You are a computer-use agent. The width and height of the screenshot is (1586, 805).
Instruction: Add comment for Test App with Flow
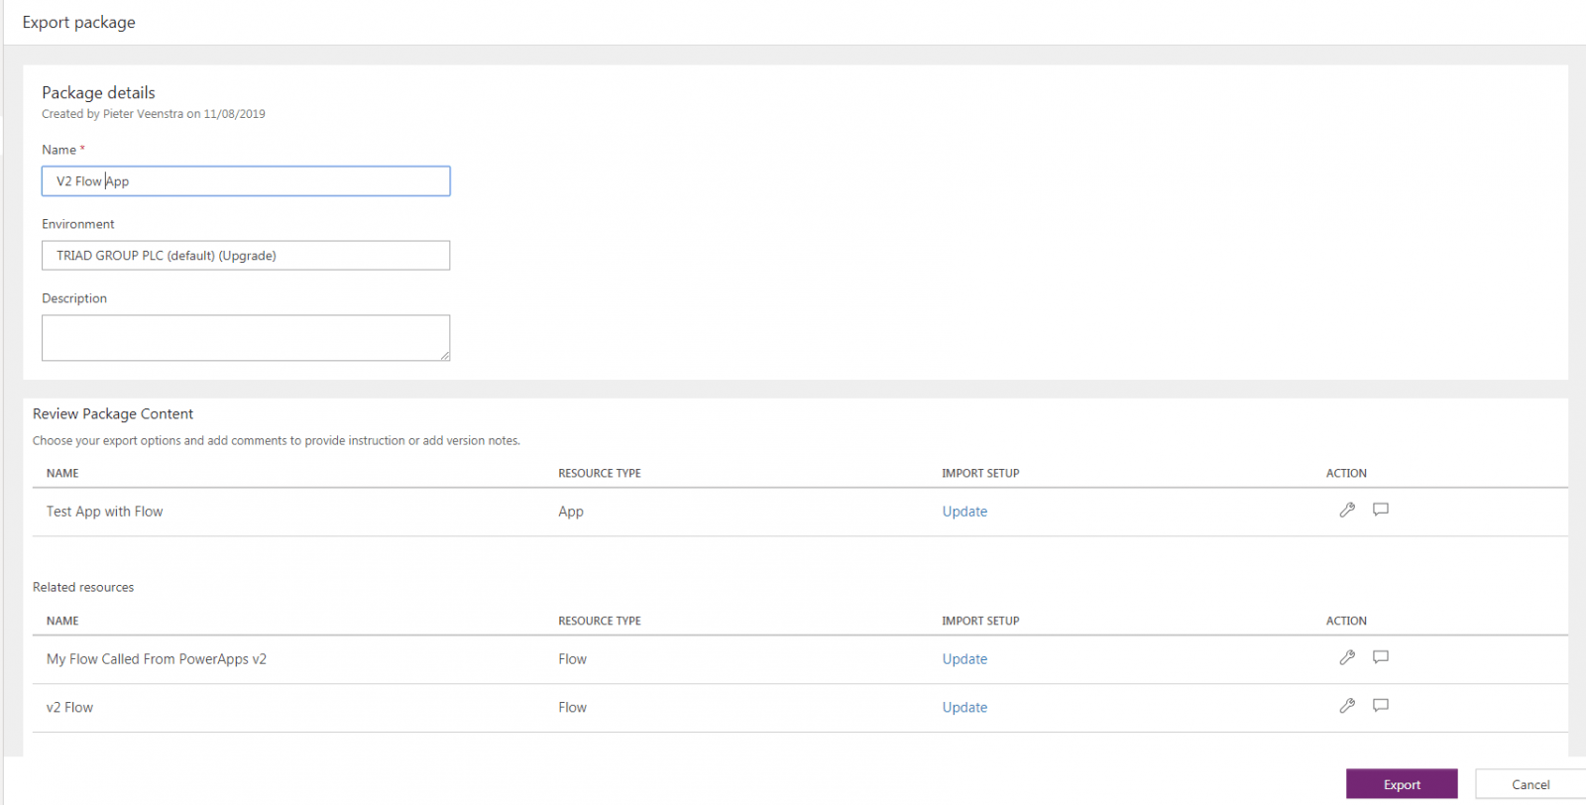[1381, 510]
